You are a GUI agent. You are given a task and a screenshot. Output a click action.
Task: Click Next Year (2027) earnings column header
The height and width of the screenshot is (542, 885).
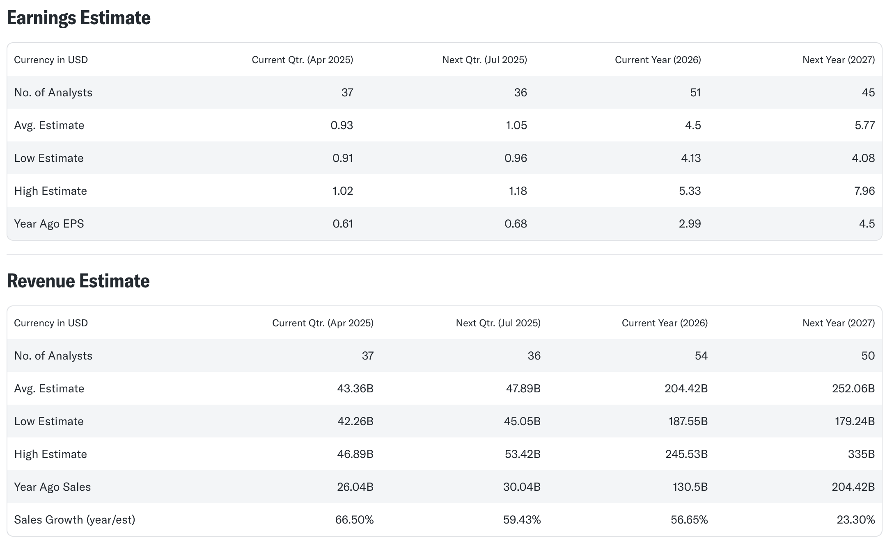838,60
